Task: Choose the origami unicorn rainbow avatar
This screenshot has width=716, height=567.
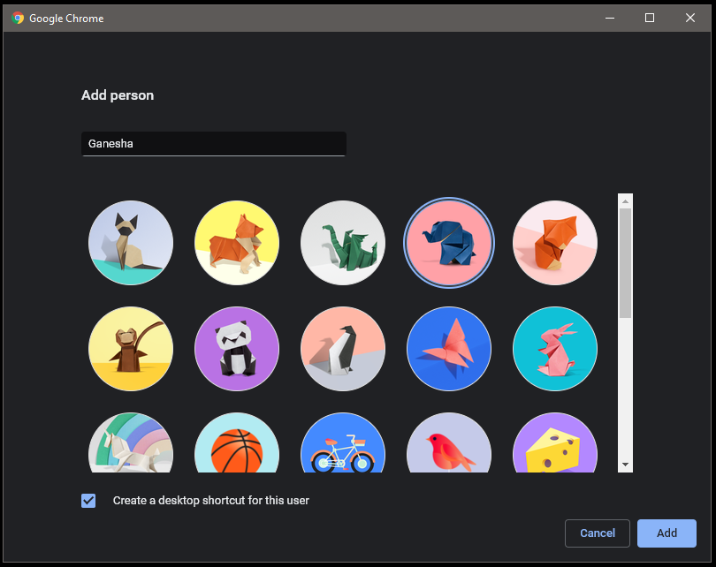Action: click(x=131, y=442)
